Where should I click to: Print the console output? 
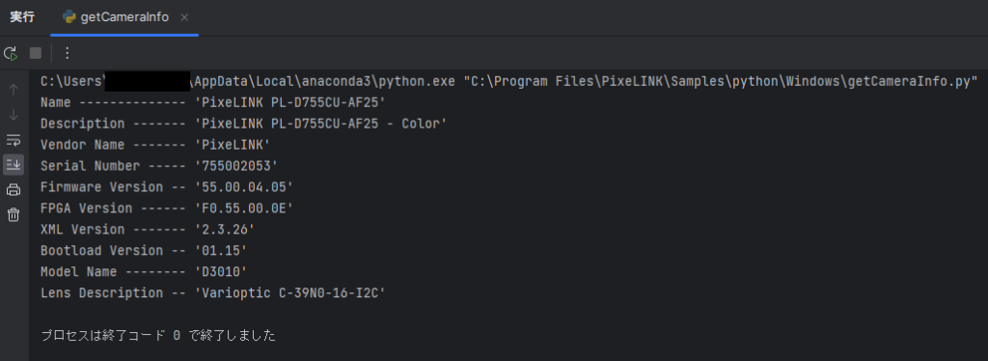tap(14, 189)
